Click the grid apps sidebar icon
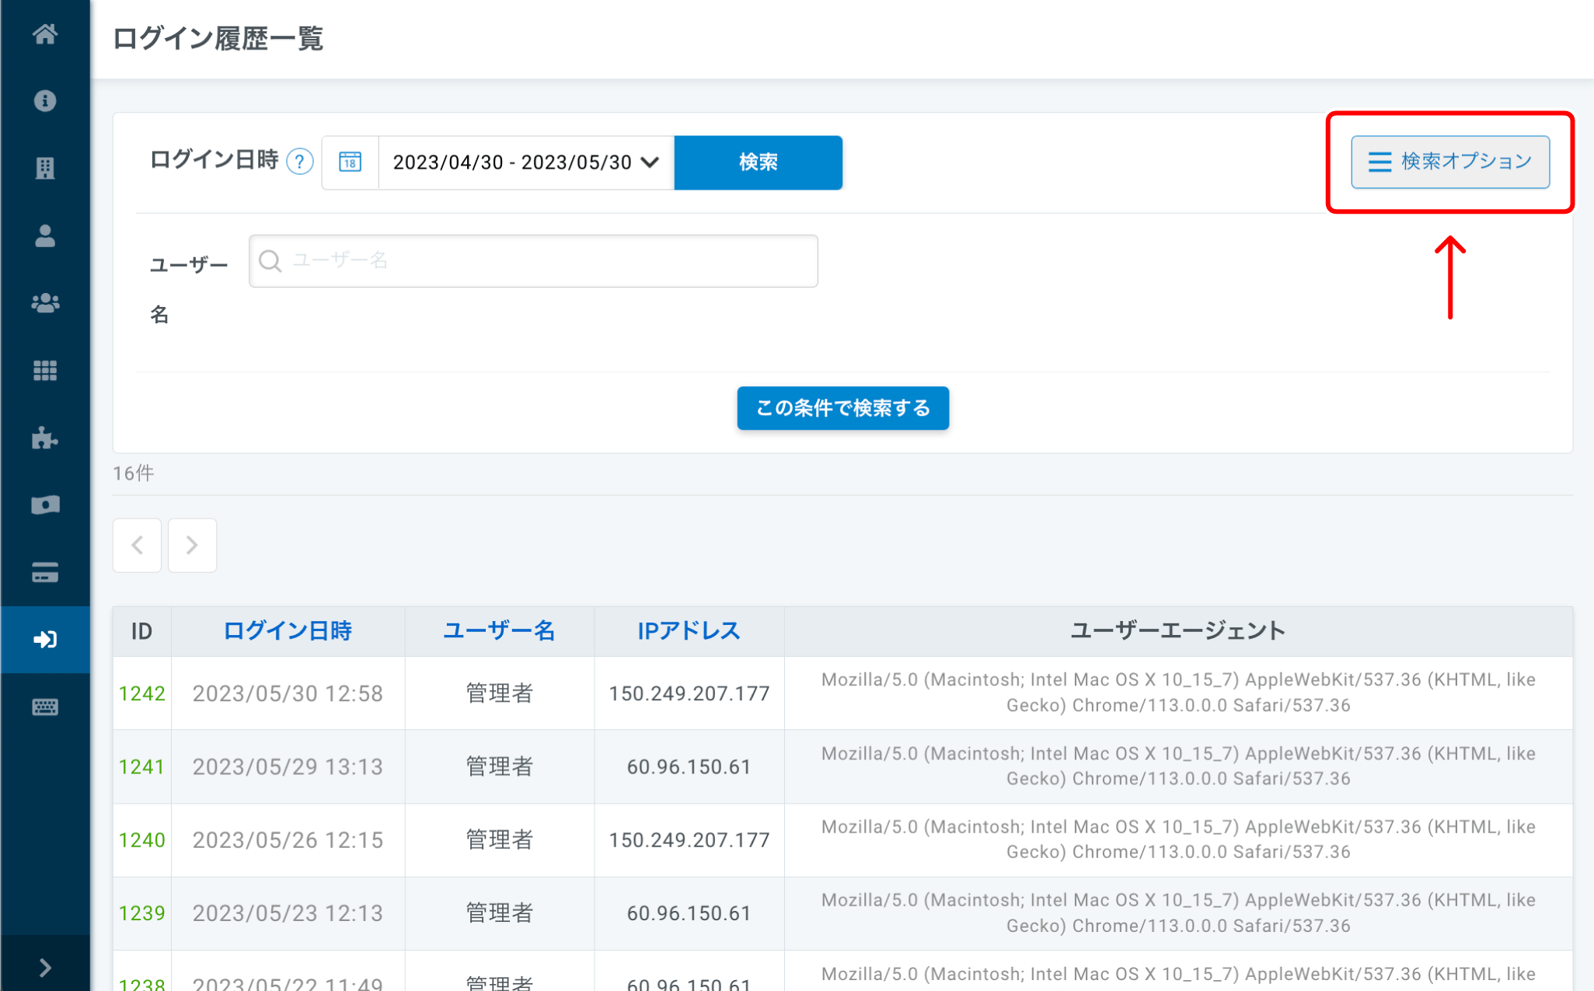1594x991 pixels. pos(45,371)
